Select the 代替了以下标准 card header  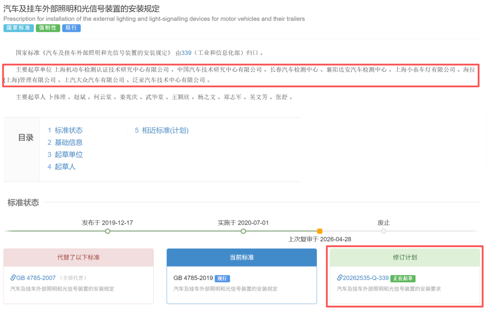pos(78,258)
